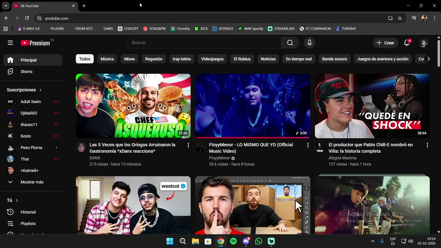Open Windows Start menu

pyautogui.click(x=170, y=241)
